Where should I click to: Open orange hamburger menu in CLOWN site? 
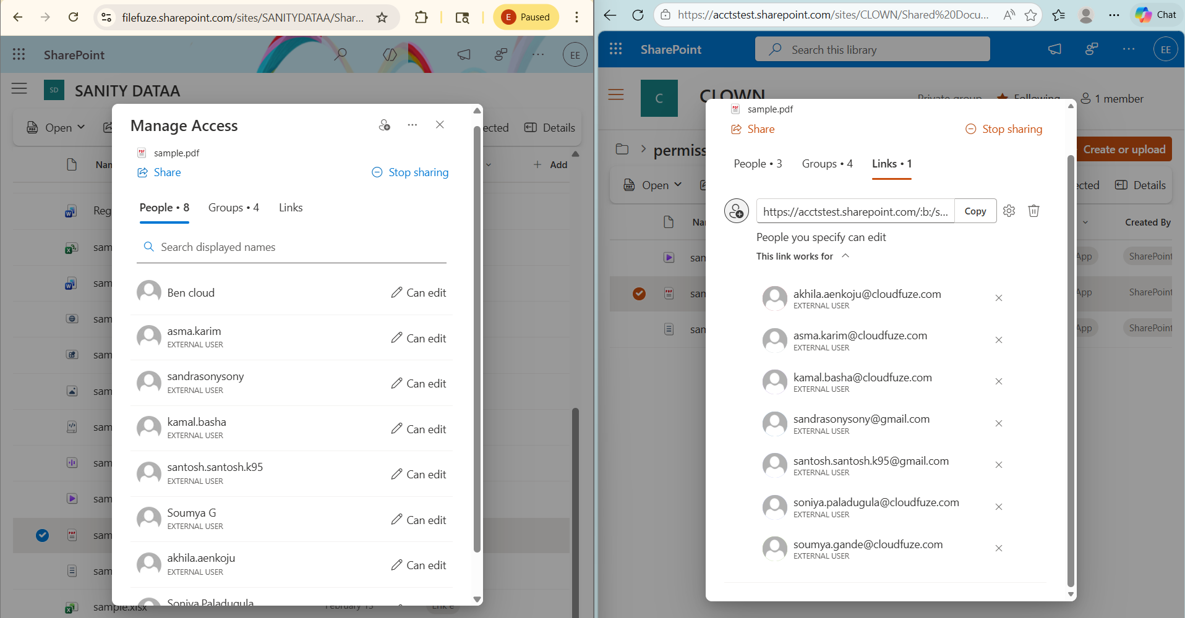pyautogui.click(x=616, y=95)
